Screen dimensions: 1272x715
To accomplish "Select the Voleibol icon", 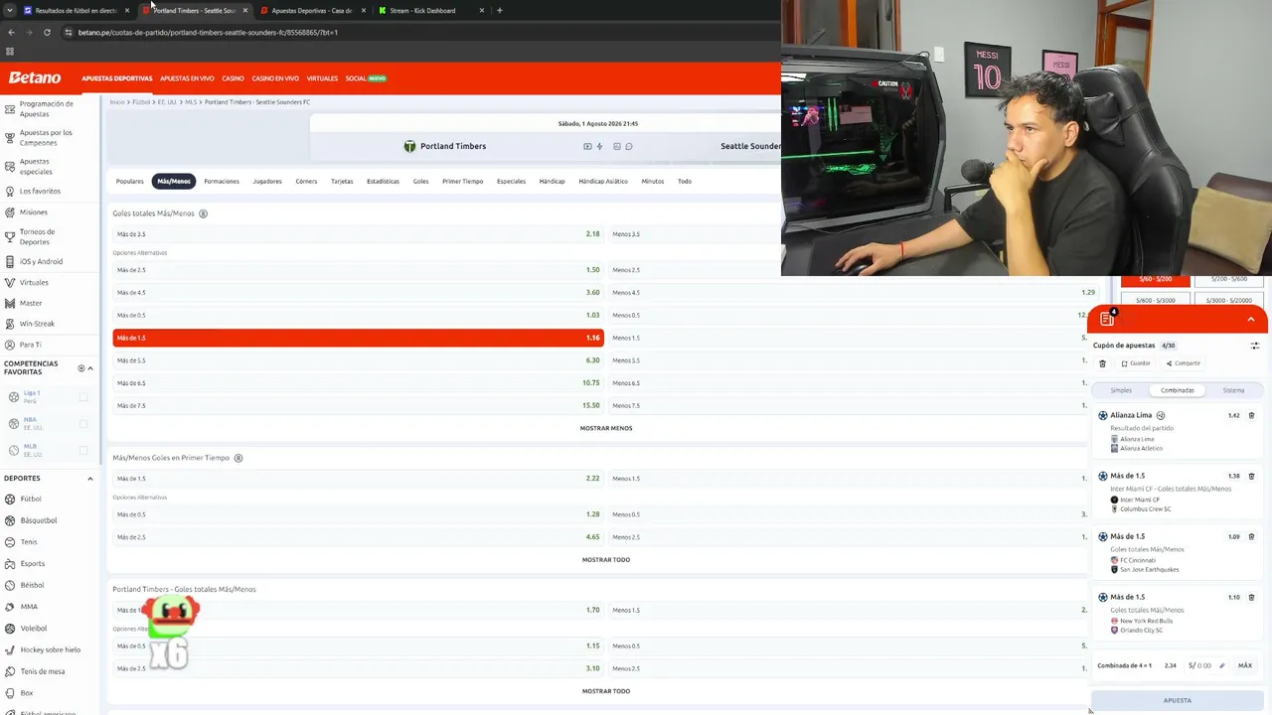I will (10, 629).
